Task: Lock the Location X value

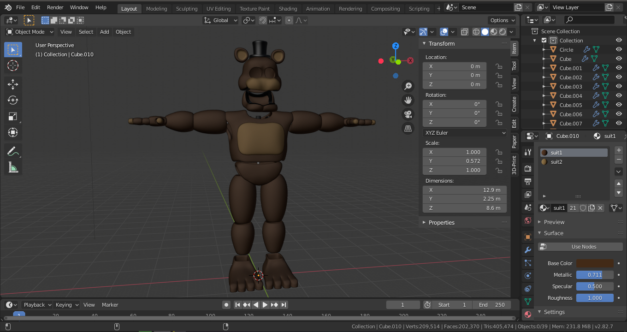Action: pos(499,66)
